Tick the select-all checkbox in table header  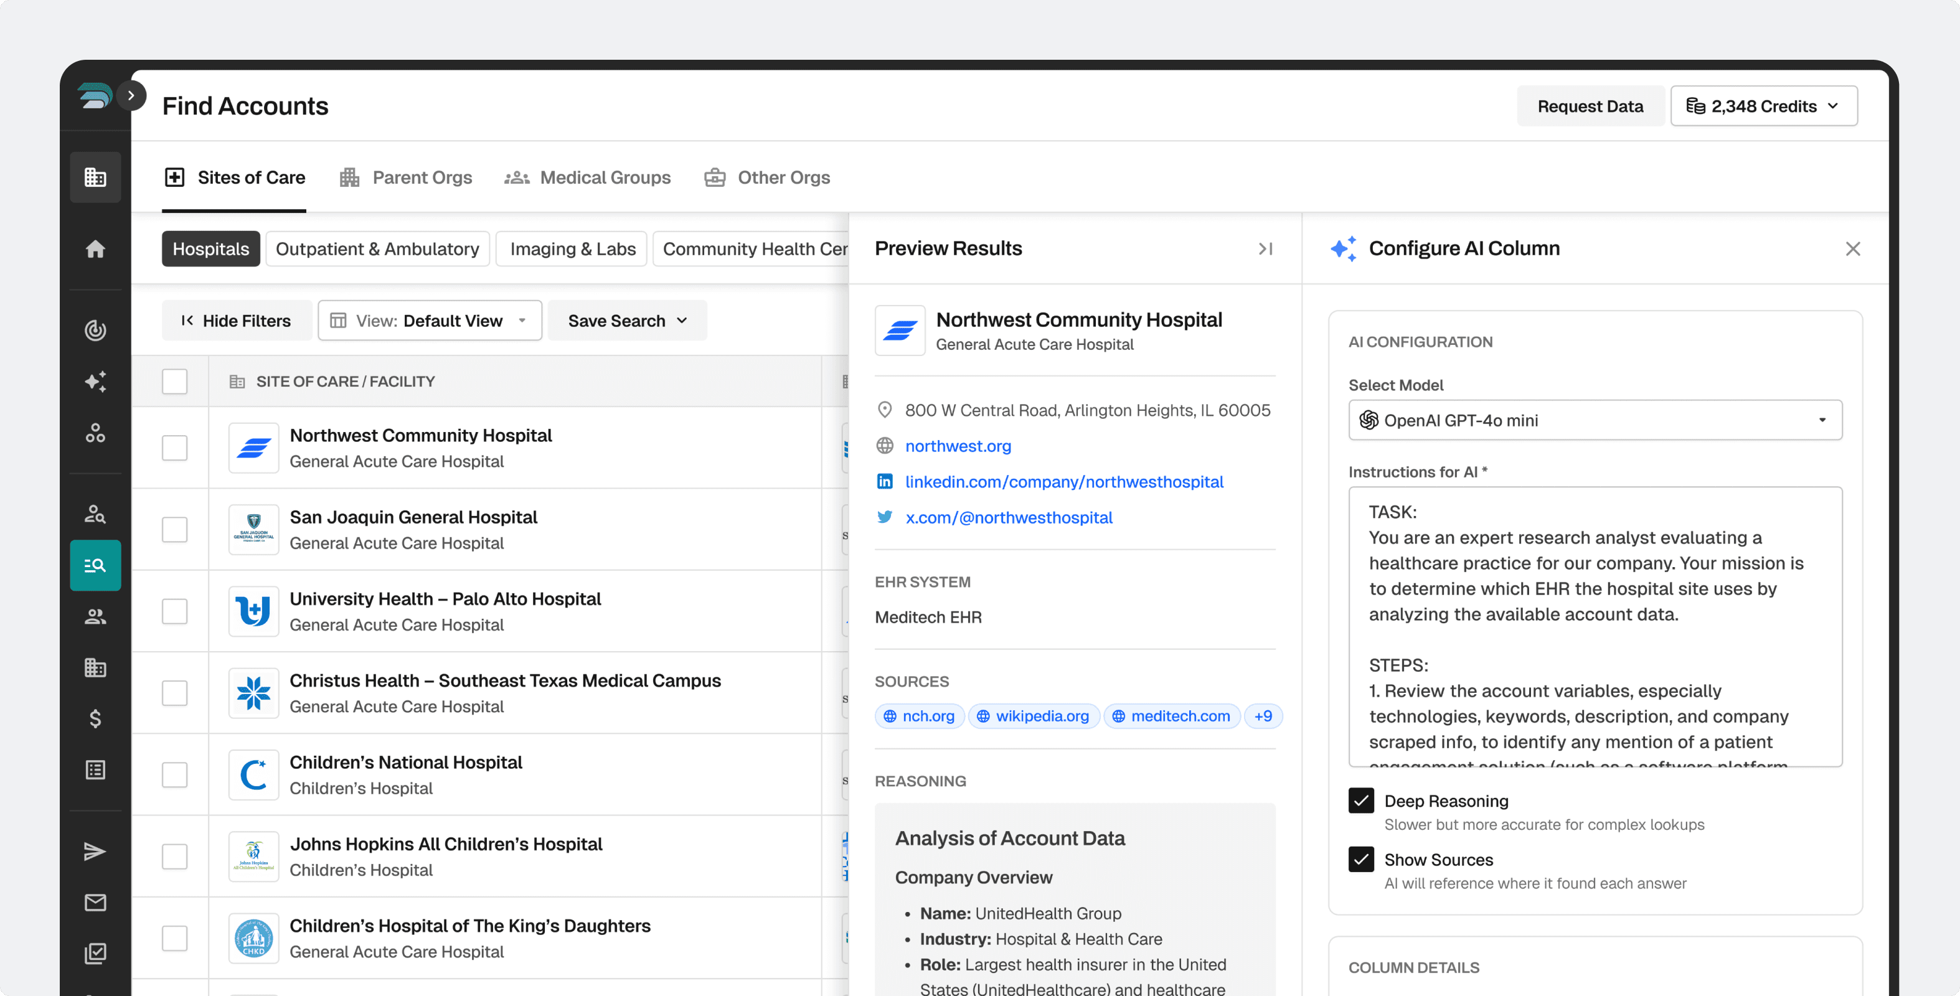(174, 381)
